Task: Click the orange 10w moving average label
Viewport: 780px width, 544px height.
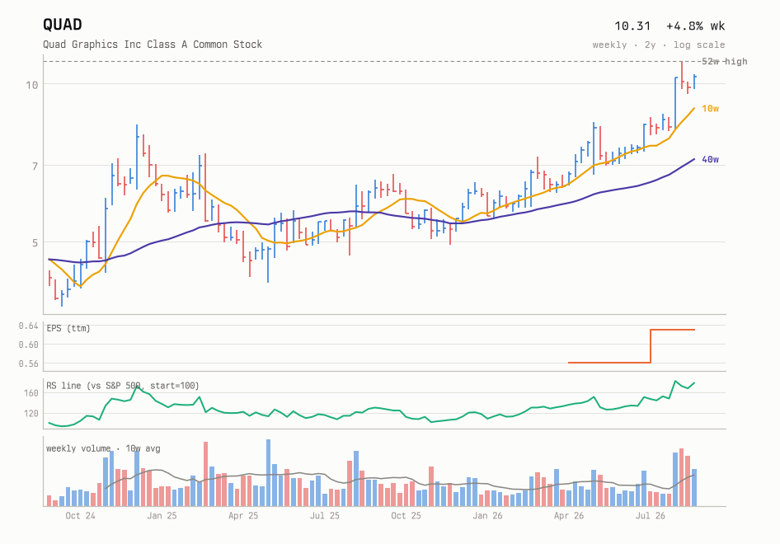Action: click(710, 109)
